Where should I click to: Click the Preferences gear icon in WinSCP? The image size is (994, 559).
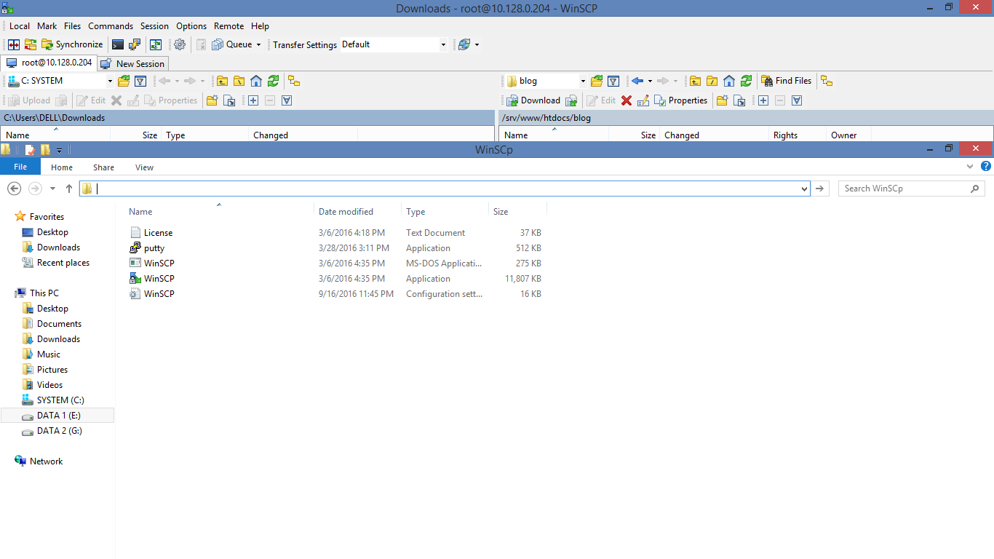[x=180, y=44]
